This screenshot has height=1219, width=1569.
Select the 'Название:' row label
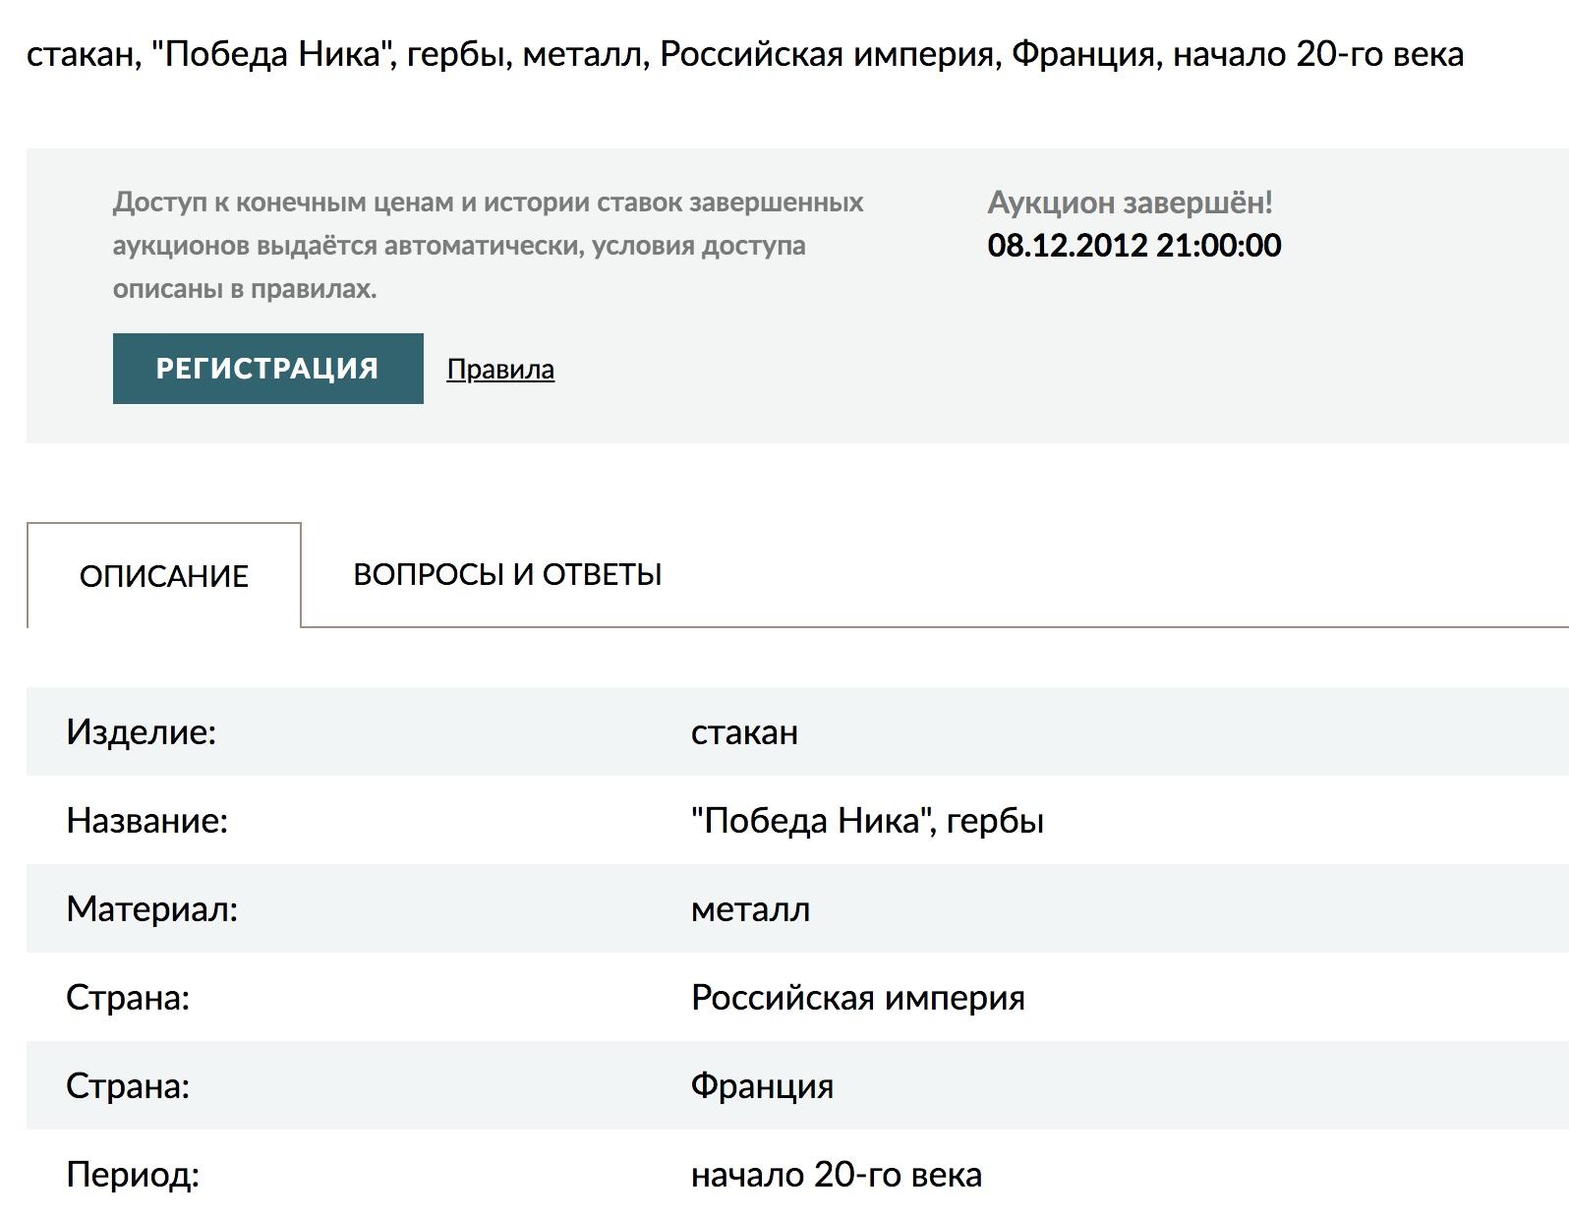(146, 821)
